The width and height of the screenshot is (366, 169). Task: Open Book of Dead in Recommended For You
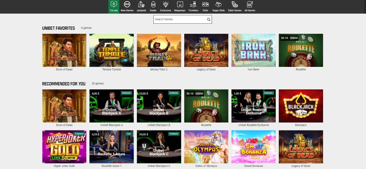pos(64,106)
